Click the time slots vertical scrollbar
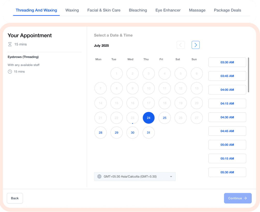Viewport: 260px width, 212px height. [x=248, y=75]
